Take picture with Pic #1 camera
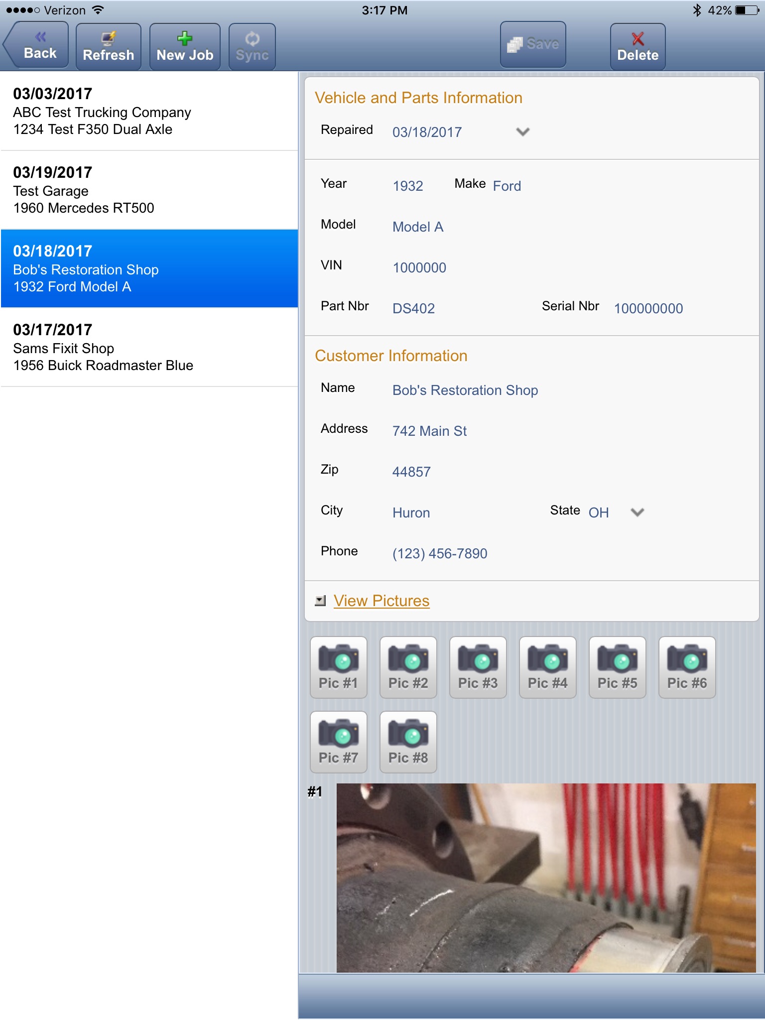The width and height of the screenshot is (765, 1020). pos(339,667)
